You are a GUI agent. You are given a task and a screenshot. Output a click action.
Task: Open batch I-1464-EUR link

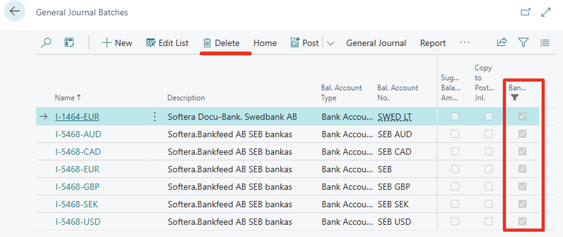pos(77,117)
